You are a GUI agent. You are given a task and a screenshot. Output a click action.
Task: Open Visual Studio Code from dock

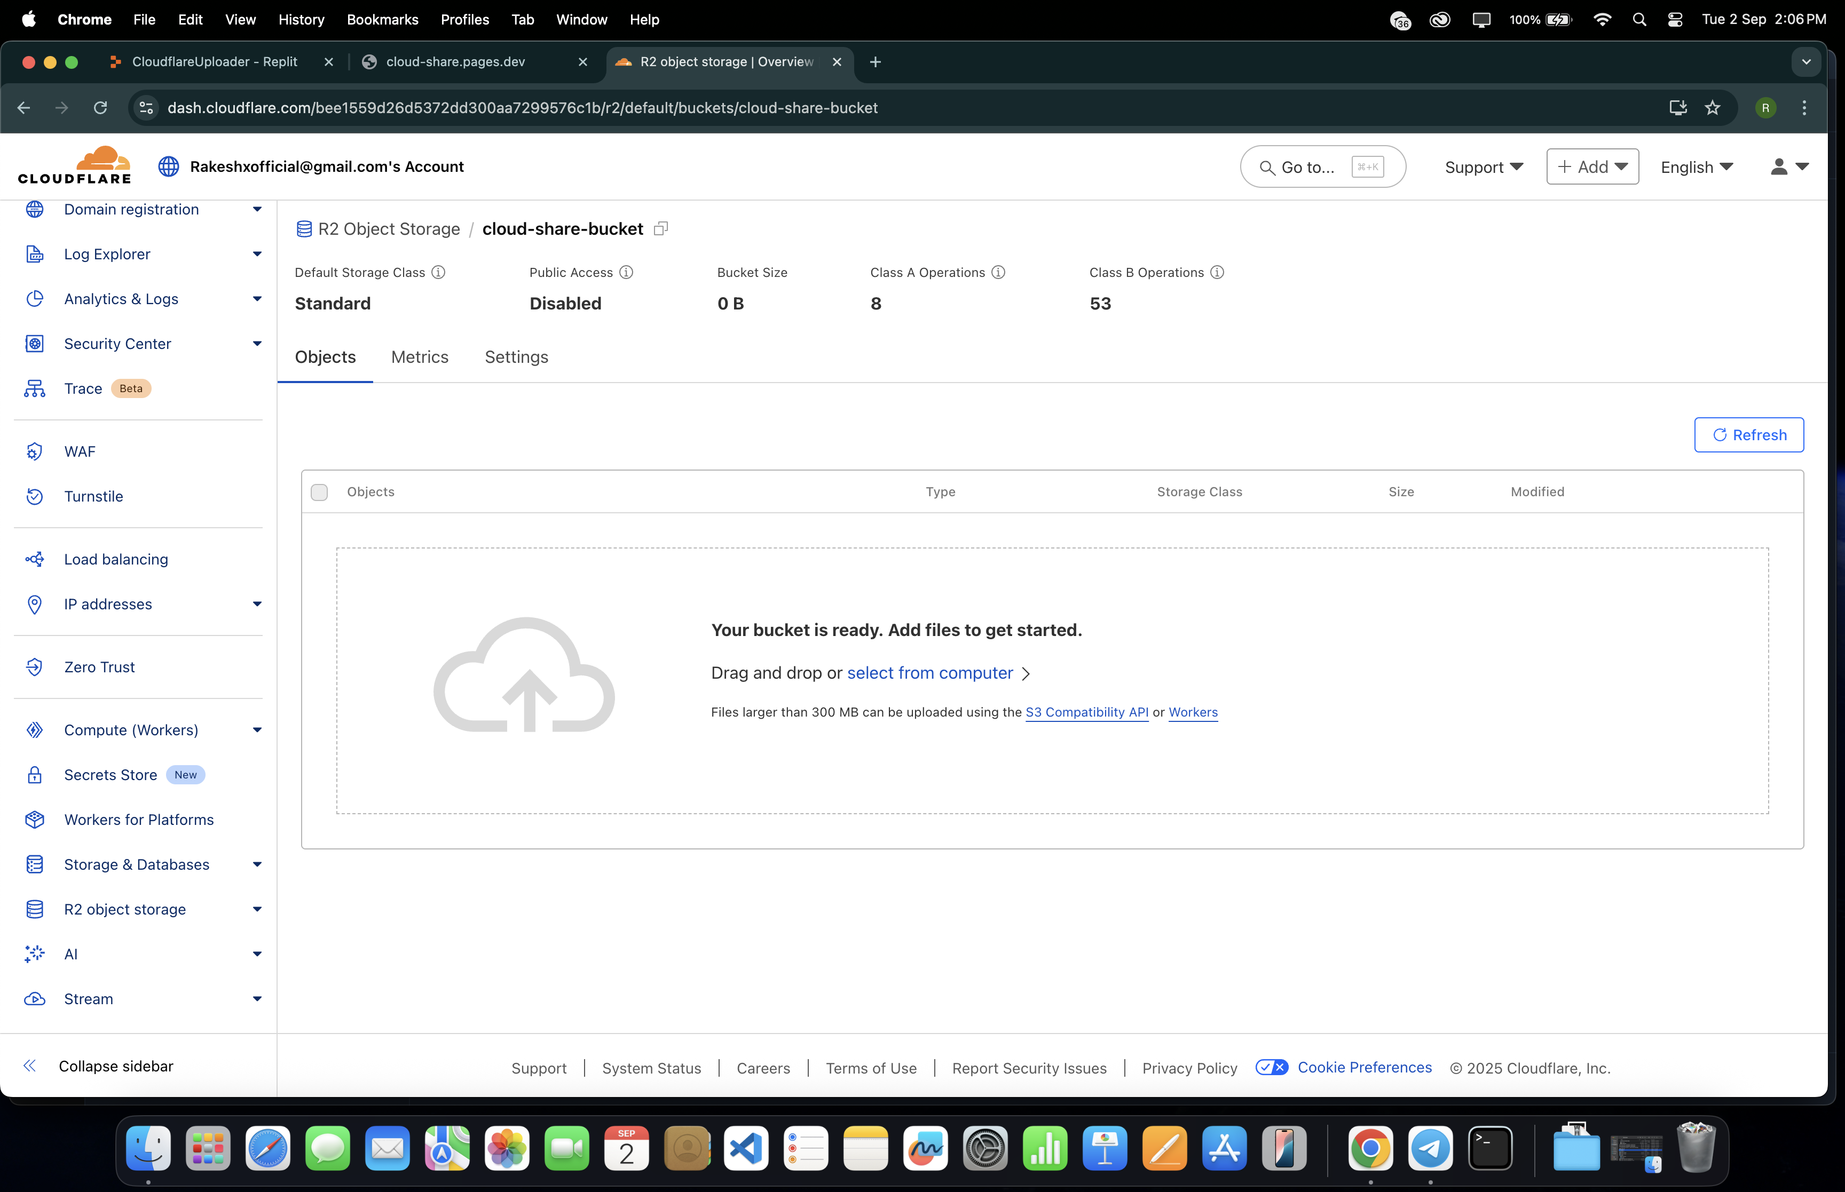pos(746,1149)
